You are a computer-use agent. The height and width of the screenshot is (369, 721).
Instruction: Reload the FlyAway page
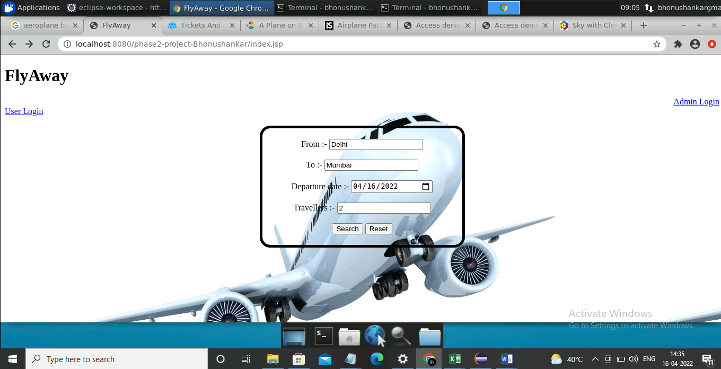point(46,44)
